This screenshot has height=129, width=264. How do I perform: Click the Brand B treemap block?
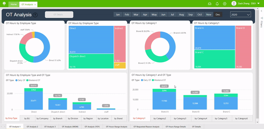(243, 47)
